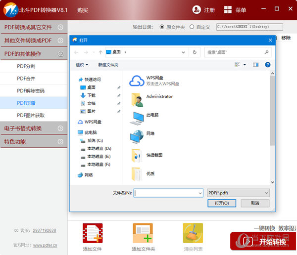
Task: Click the 开始转换 button
Action: tap(263, 241)
